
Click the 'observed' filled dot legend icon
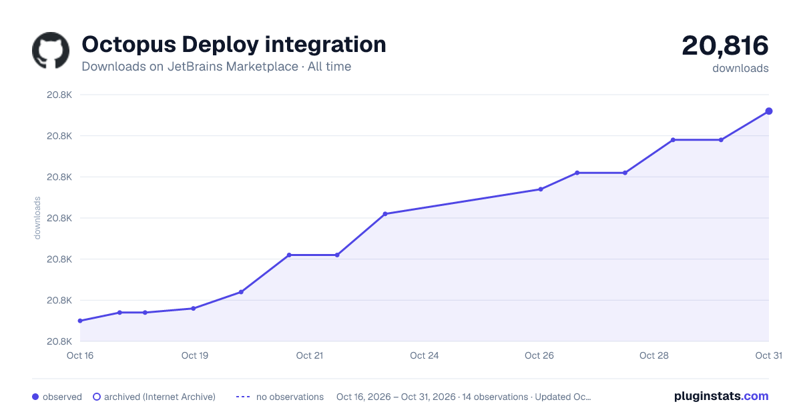35,397
